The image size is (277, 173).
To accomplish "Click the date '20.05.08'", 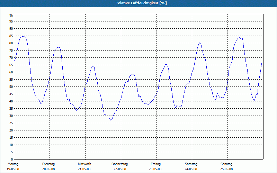I will pos(48,169).
